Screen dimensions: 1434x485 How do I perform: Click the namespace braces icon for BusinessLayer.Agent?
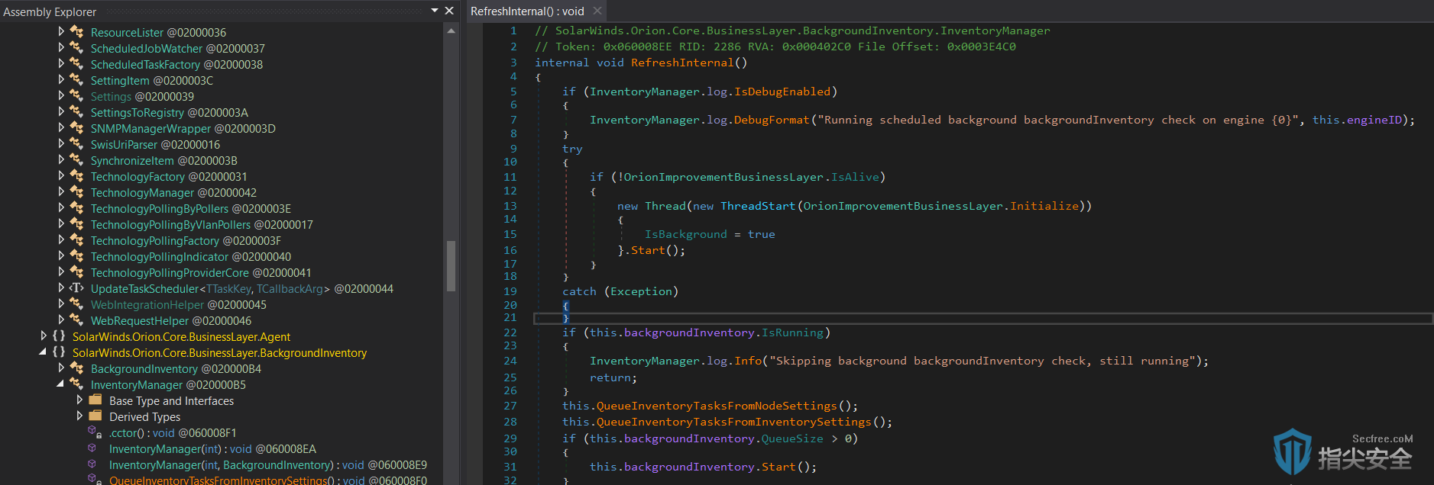pyautogui.click(x=58, y=336)
